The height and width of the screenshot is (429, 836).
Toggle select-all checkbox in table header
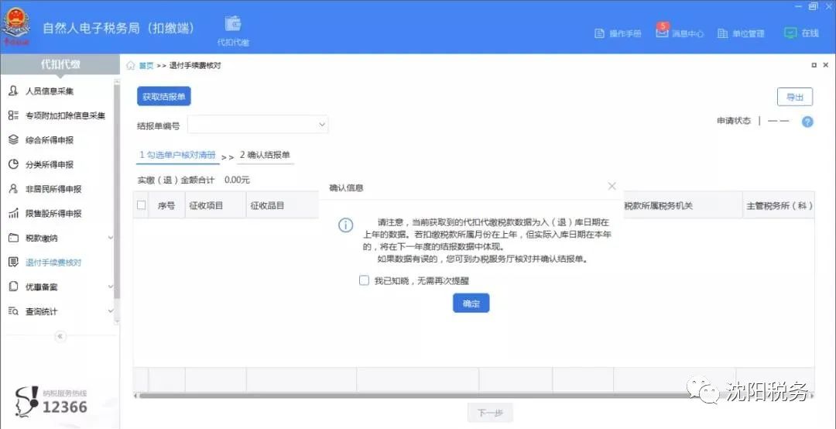tap(142, 205)
